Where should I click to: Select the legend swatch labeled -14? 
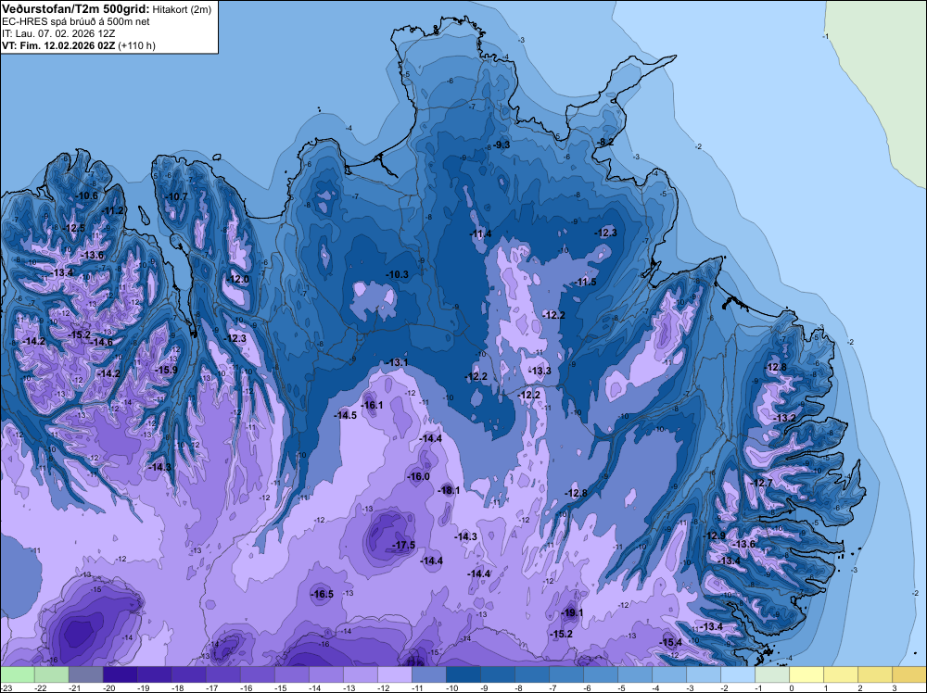point(326,674)
